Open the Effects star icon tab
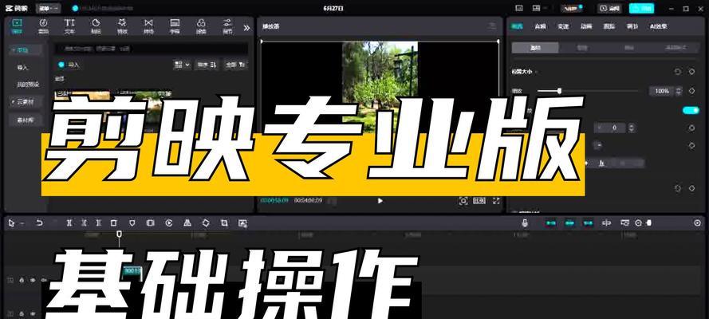This screenshot has width=709, height=319. tap(122, 26)
